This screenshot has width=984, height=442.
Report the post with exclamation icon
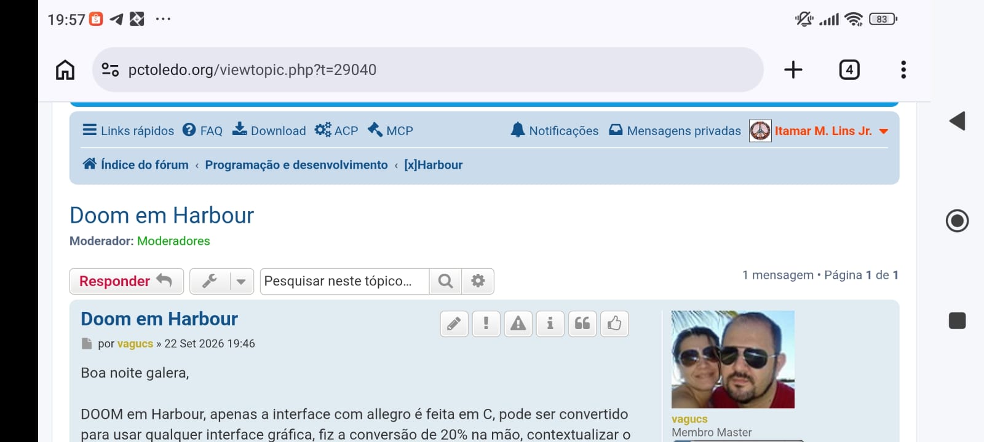pos(486,324)
